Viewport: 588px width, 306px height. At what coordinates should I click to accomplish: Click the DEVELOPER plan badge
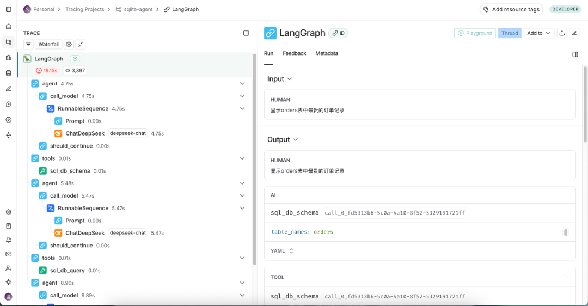tap(565, 9)
